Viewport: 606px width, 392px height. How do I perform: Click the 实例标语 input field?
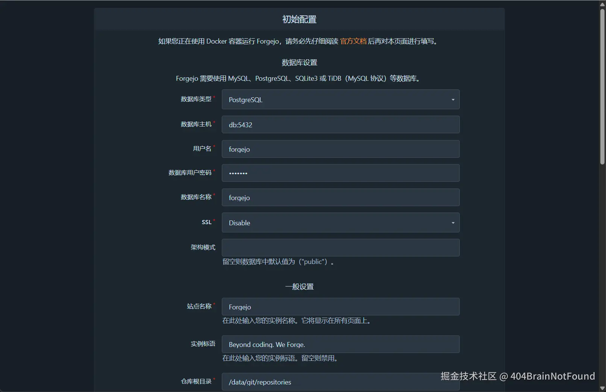341,344
